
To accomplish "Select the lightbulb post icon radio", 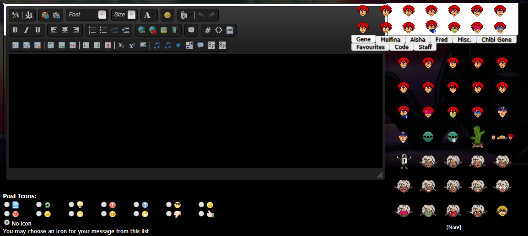I will [x=71, y=205].
